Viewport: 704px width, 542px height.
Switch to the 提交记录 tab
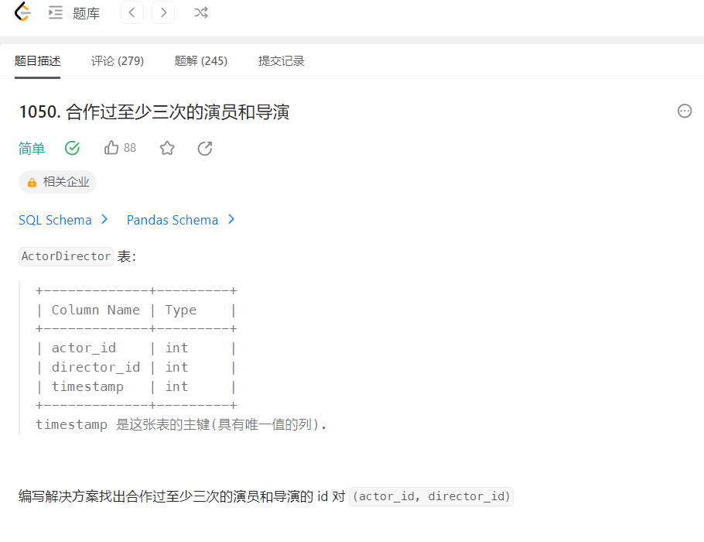pos(282,60)
